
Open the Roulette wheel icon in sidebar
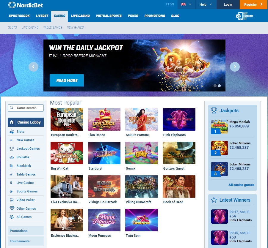coord(12,157)
